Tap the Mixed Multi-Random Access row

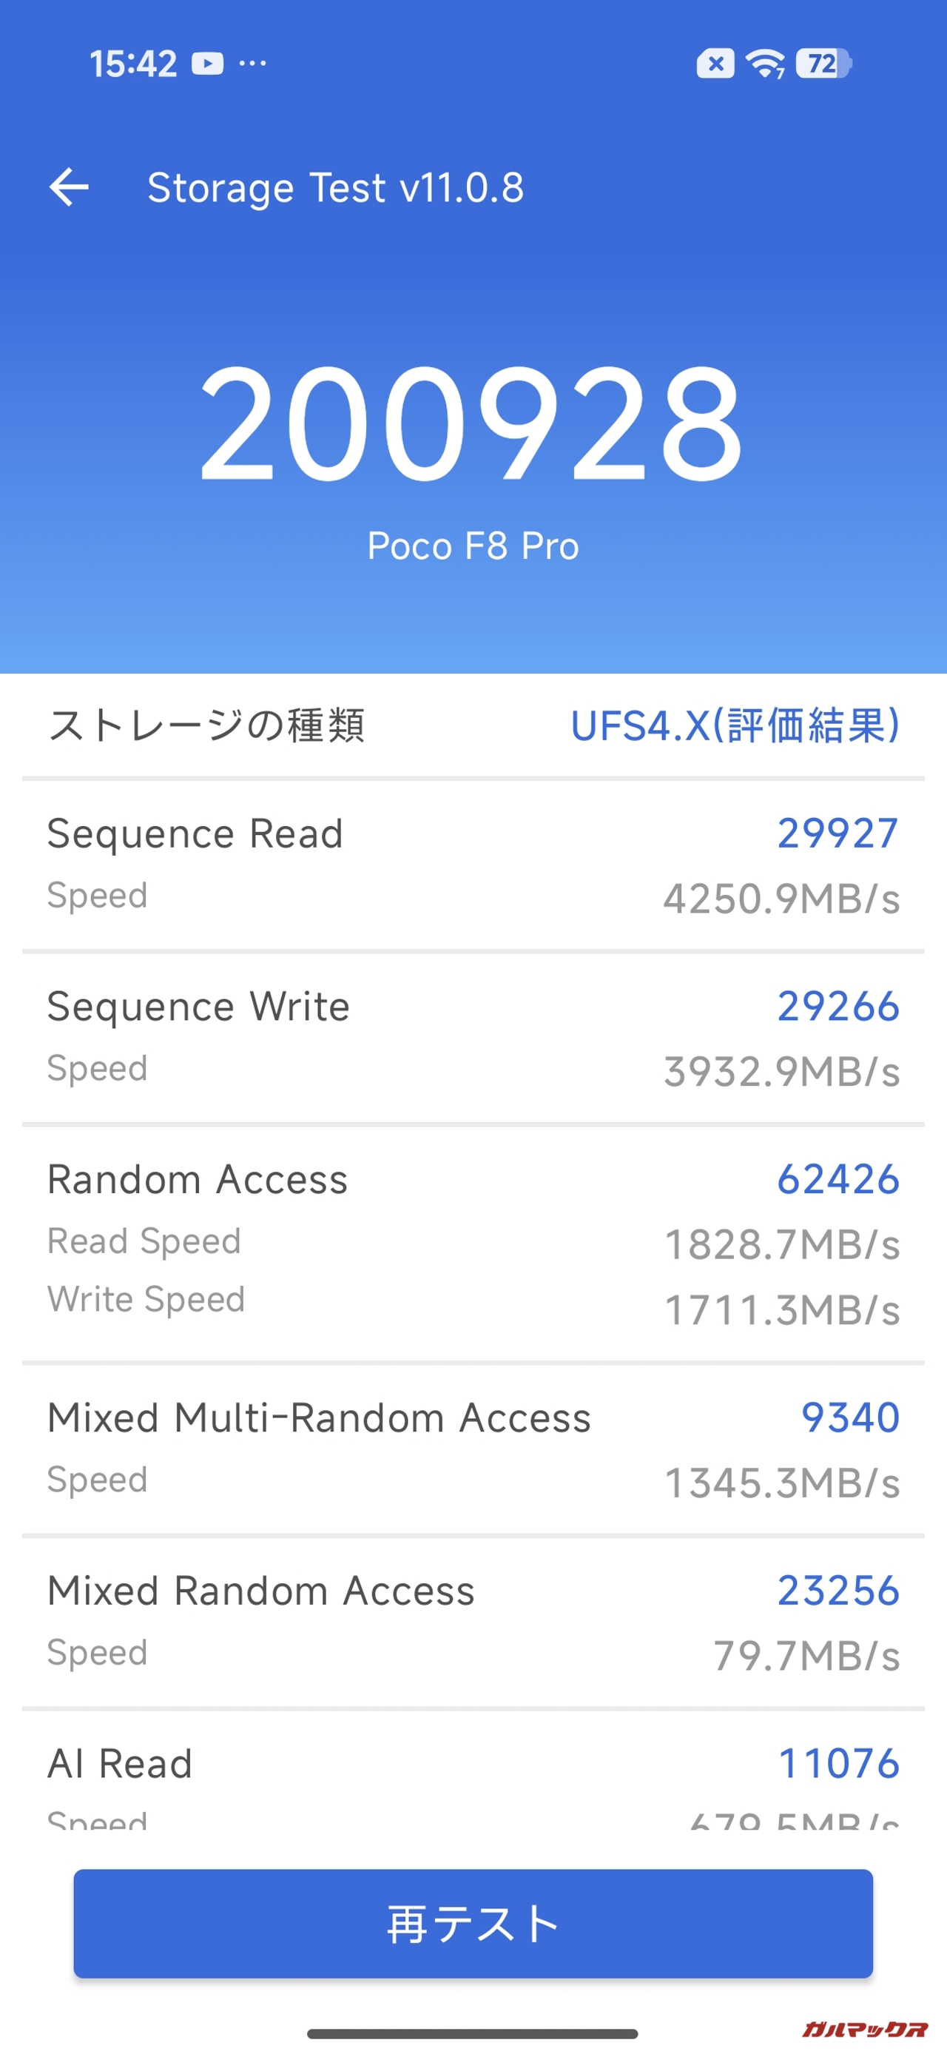click(473, 1449)
